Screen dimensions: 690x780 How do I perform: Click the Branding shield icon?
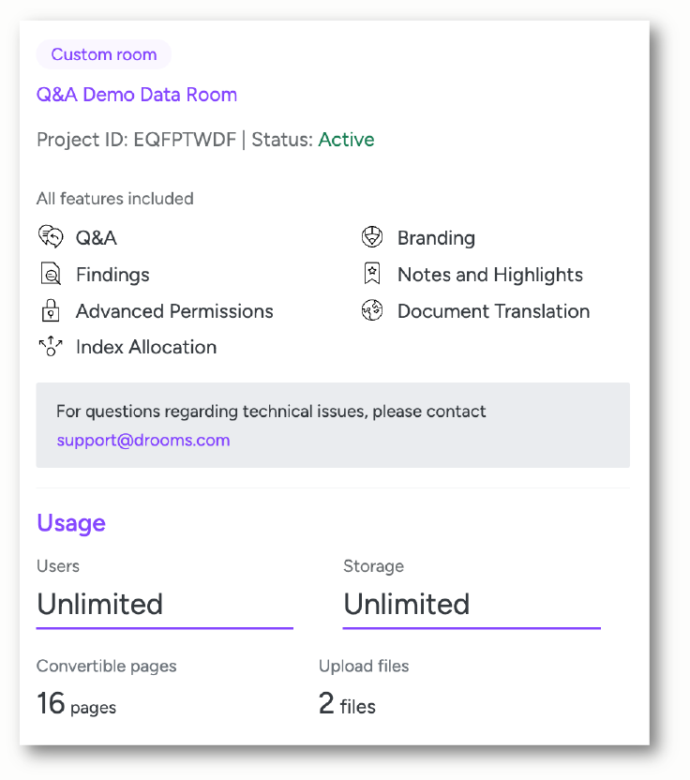pyautogui.click(x=372, y=237)
